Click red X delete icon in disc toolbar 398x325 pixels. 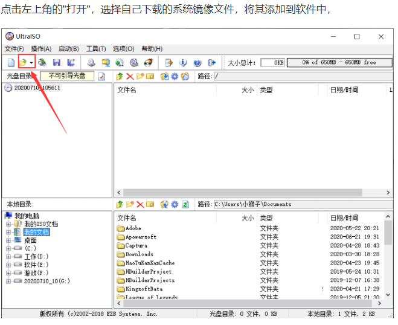coord(130,76)
